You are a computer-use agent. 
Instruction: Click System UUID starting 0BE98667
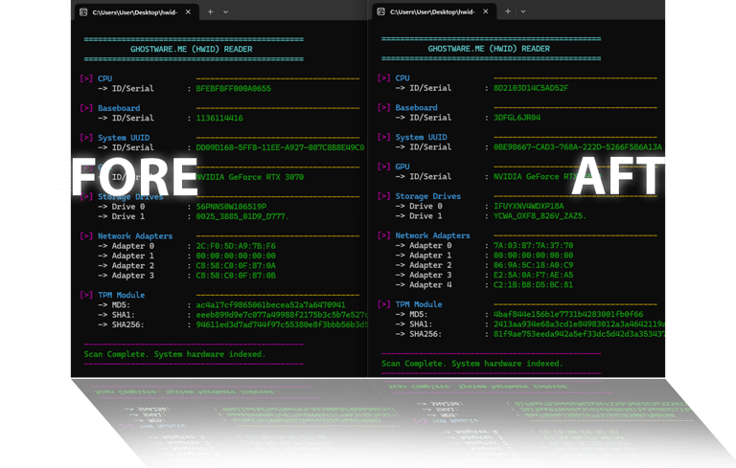pyautogui.click(x=577, y=146)
